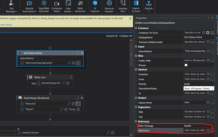The image size is (218, 137).
Task: Click plus button beside QueueName in activity
Action: (x=73, y=63)
